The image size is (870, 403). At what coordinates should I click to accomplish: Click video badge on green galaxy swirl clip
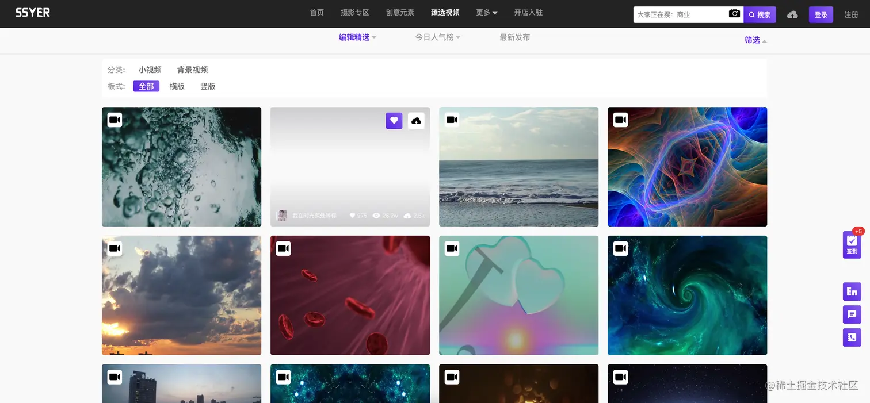pos(621,248)
